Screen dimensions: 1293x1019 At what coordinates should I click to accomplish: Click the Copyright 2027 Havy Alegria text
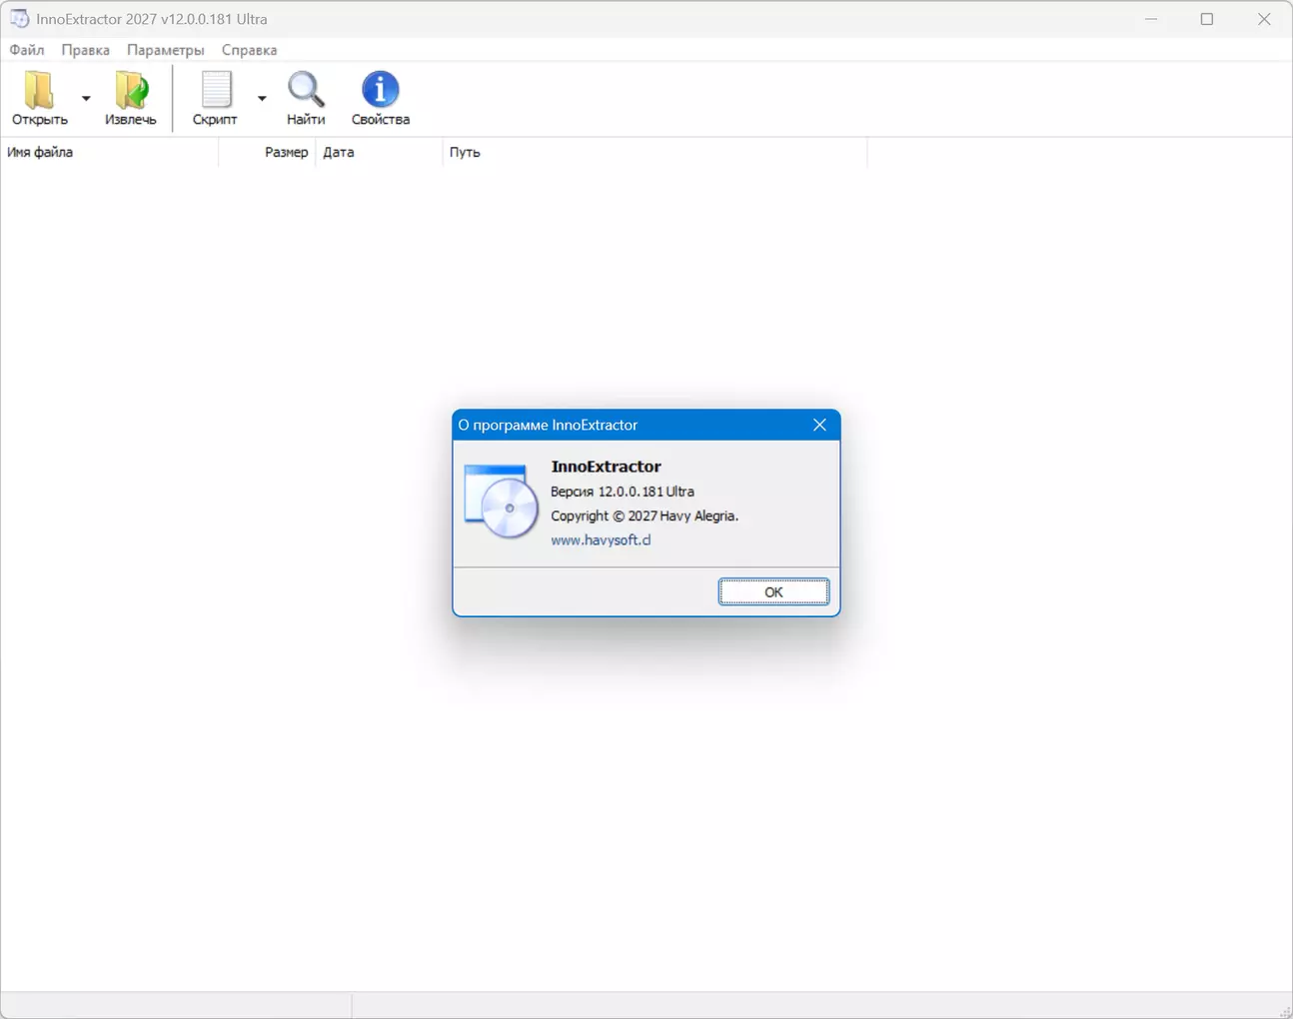[645, 516]
